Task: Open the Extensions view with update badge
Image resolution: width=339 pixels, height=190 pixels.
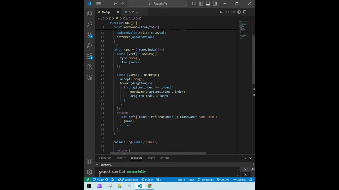Action: (x=90, y=56)
